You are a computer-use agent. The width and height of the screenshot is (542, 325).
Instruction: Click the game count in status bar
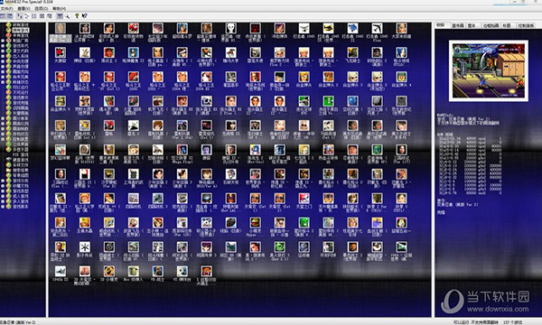[512, 322]
